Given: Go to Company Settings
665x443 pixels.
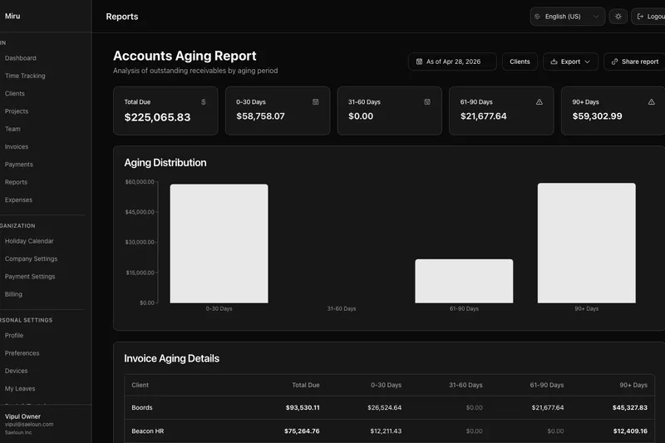Looking at the screenshot, I should point(31,259).
